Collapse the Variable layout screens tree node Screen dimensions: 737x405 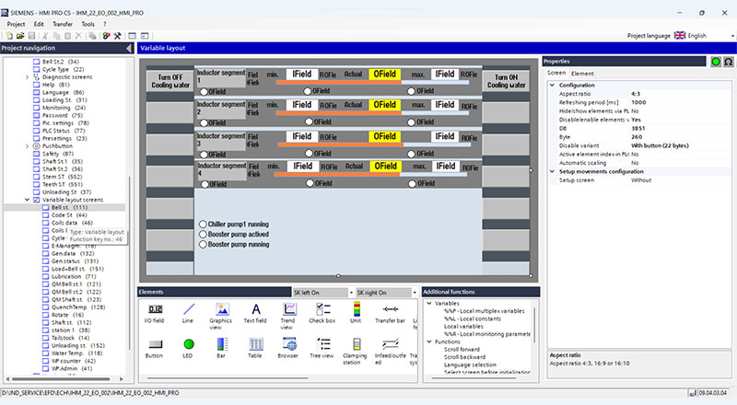click(28, 200)
